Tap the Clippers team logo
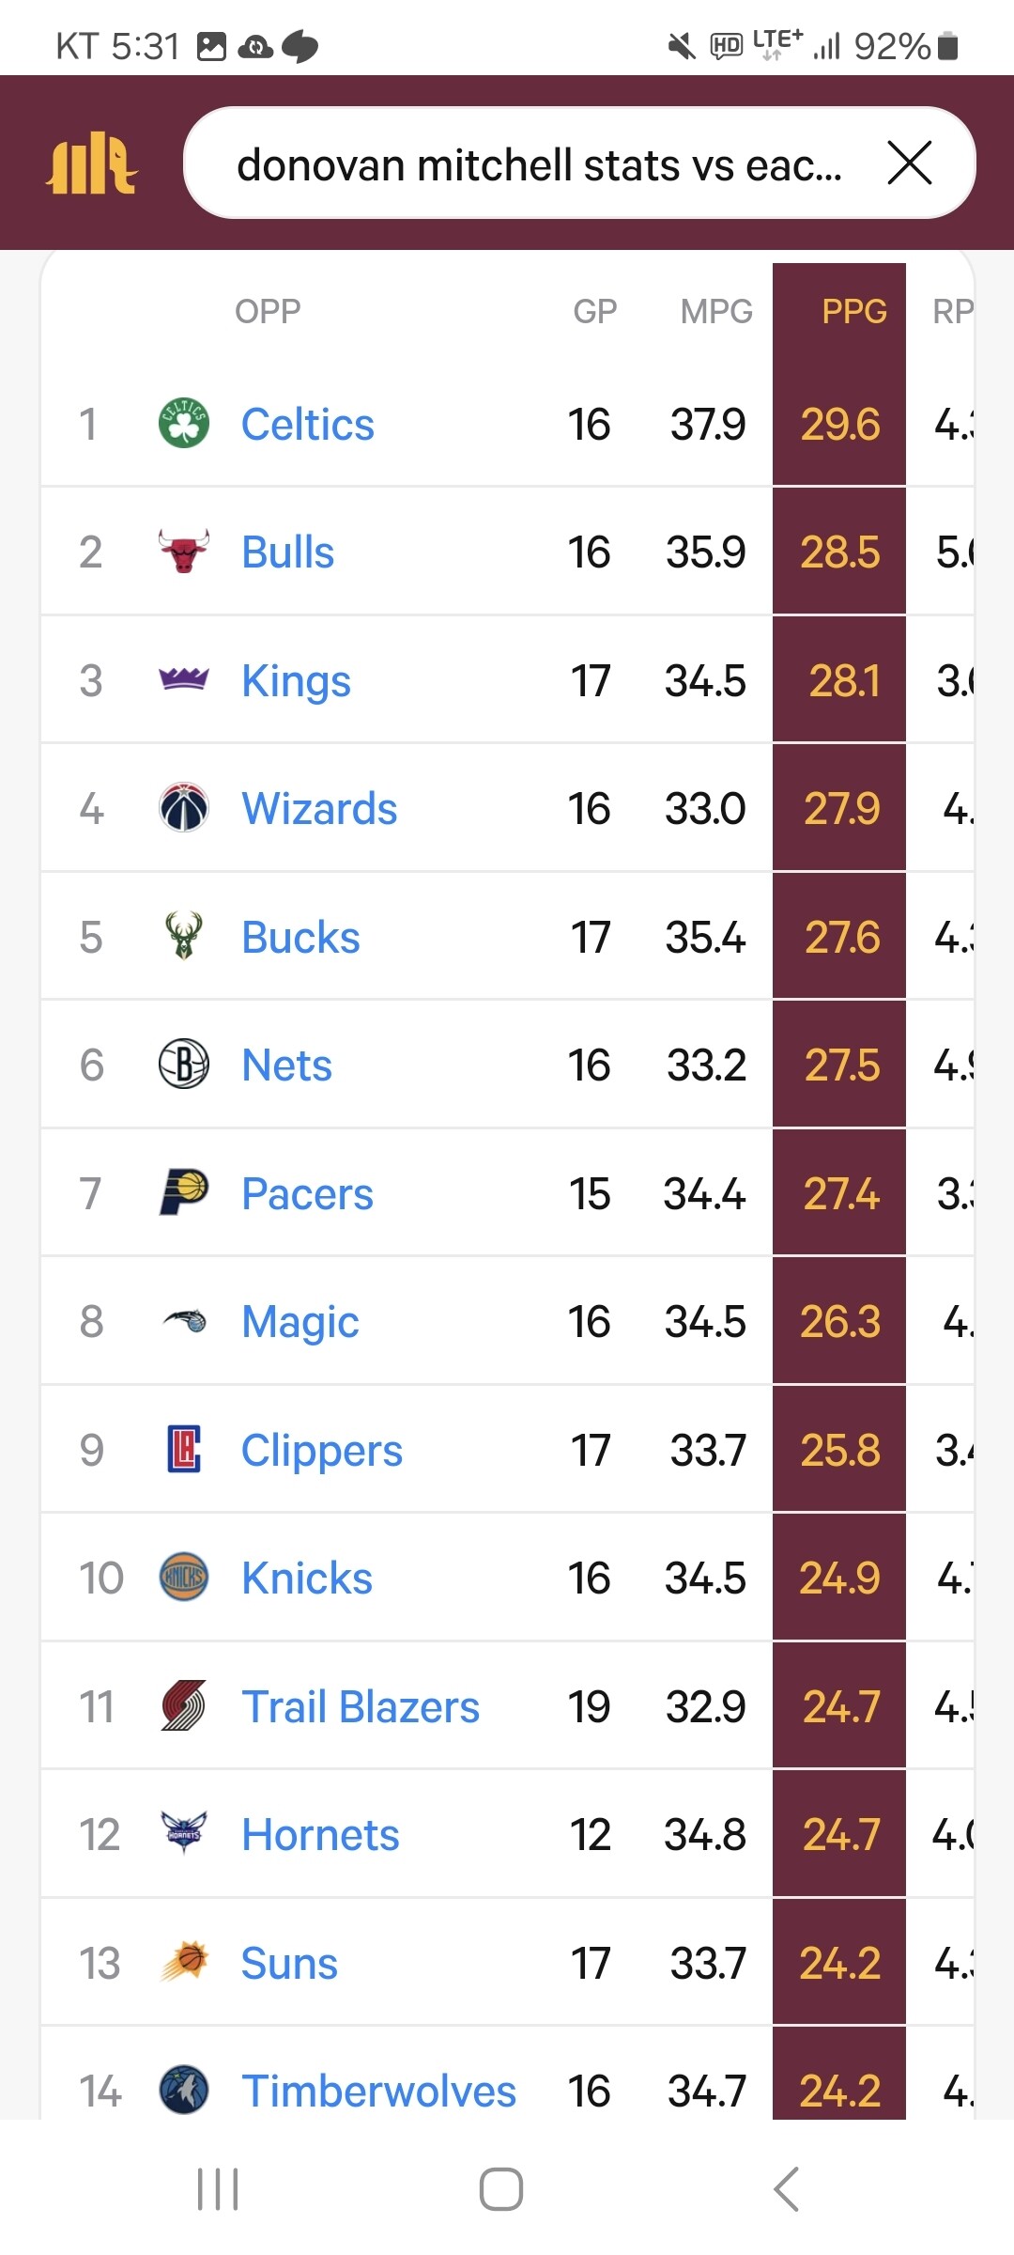The height and width of the screenshot is (2255, 1014). click(184, 1449)
